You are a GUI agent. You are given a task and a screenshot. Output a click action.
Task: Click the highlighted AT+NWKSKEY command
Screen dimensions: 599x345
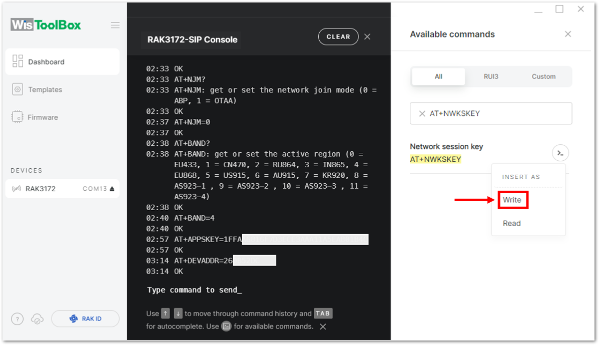click(435, 159)
